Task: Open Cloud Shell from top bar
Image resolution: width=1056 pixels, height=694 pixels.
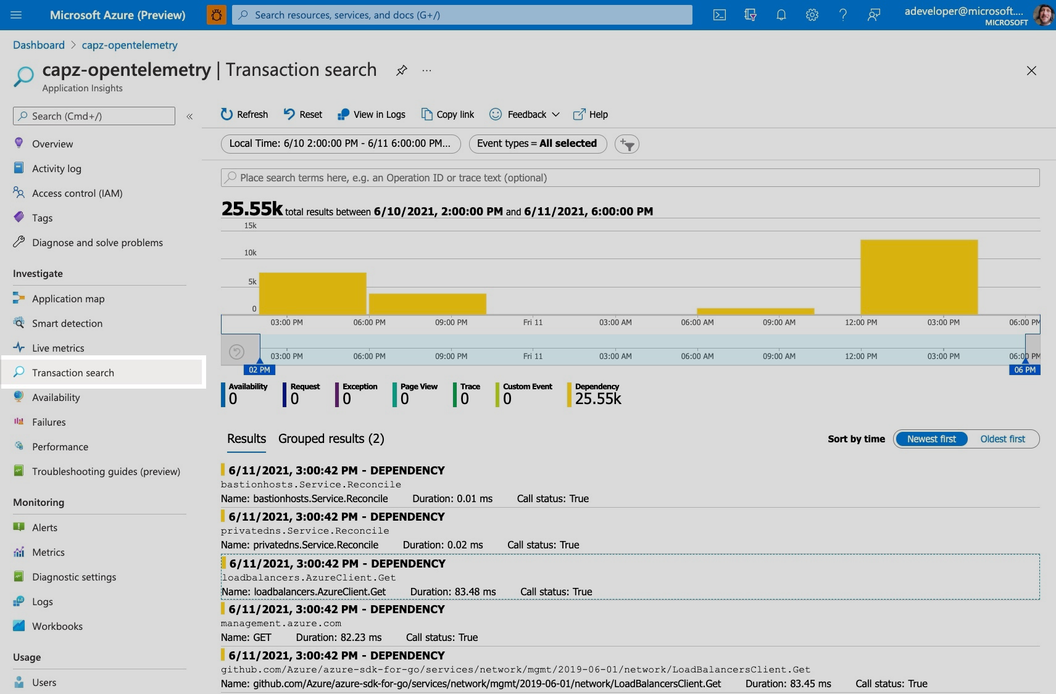Action: pyautogui.click(x=720, y=15)
